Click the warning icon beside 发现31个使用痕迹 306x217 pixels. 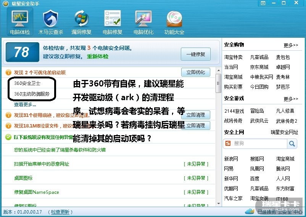click(8, 115)
